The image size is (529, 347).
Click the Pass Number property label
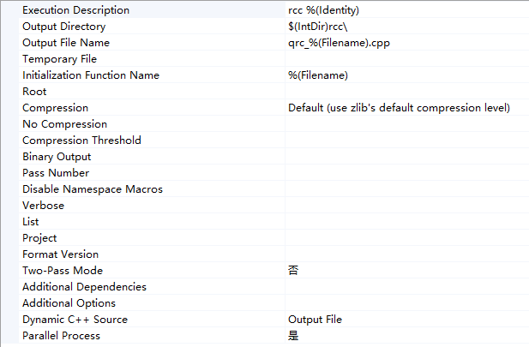[56, 173]
